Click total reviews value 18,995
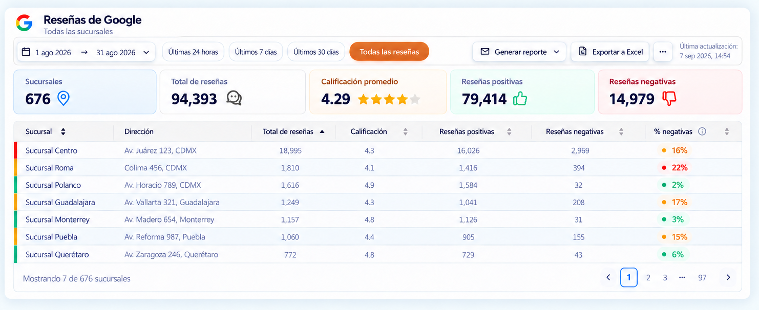This screenshot has height=310, width=759. [290, 150]
